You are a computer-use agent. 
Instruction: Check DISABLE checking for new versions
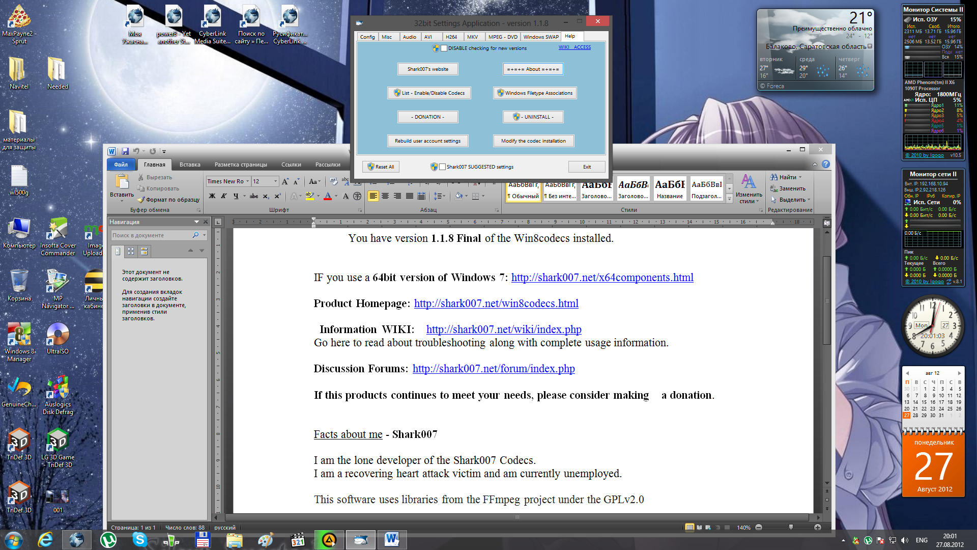(444, 48)
